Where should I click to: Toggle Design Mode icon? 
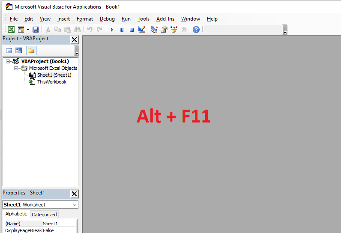(142, 30)
